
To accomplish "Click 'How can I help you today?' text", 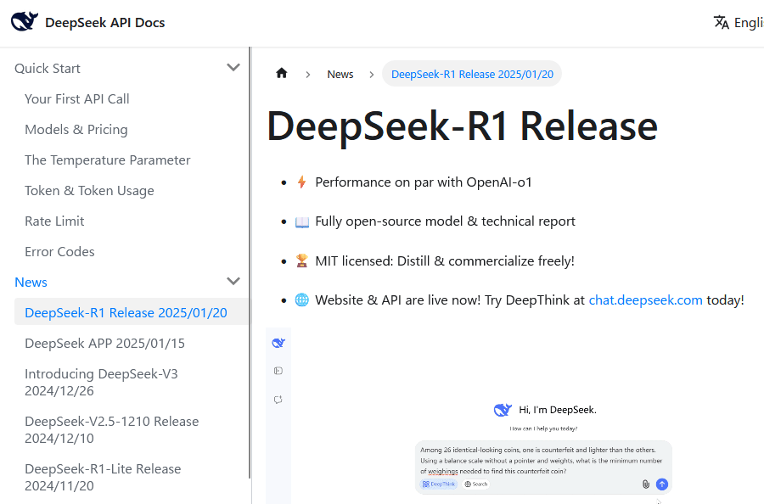I will coord(543,428).
